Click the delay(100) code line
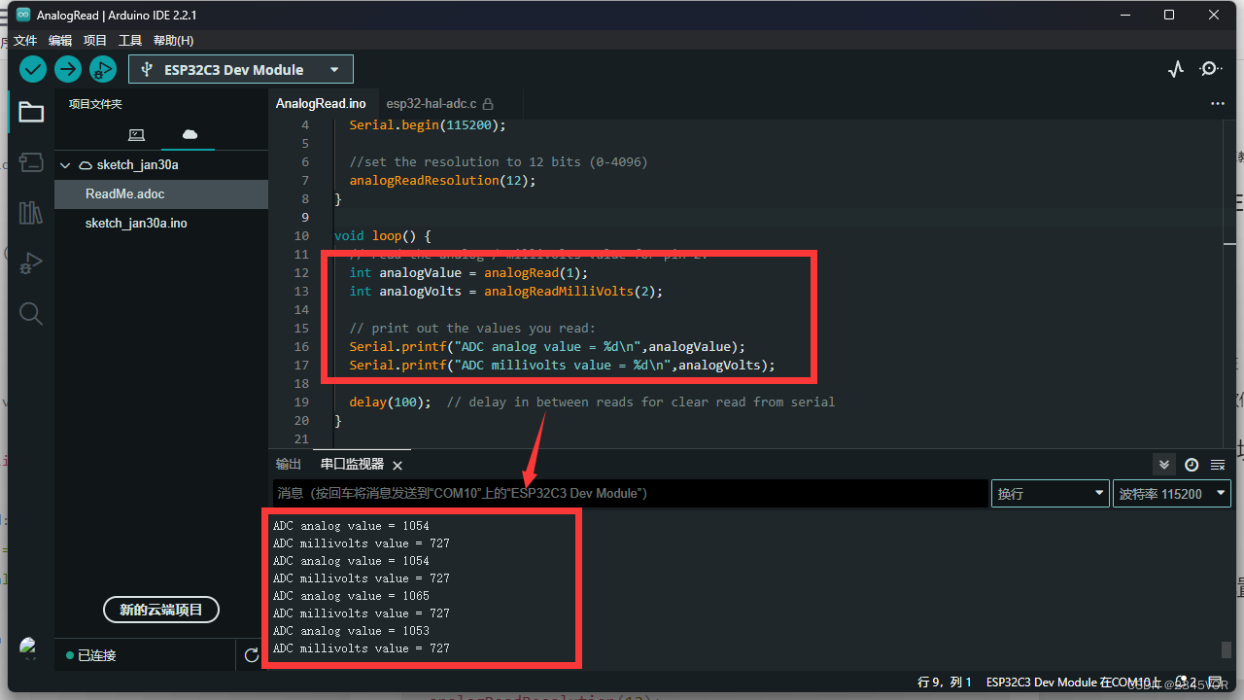This screenshot has width=1244, height=700. click(x=592, y=402)
